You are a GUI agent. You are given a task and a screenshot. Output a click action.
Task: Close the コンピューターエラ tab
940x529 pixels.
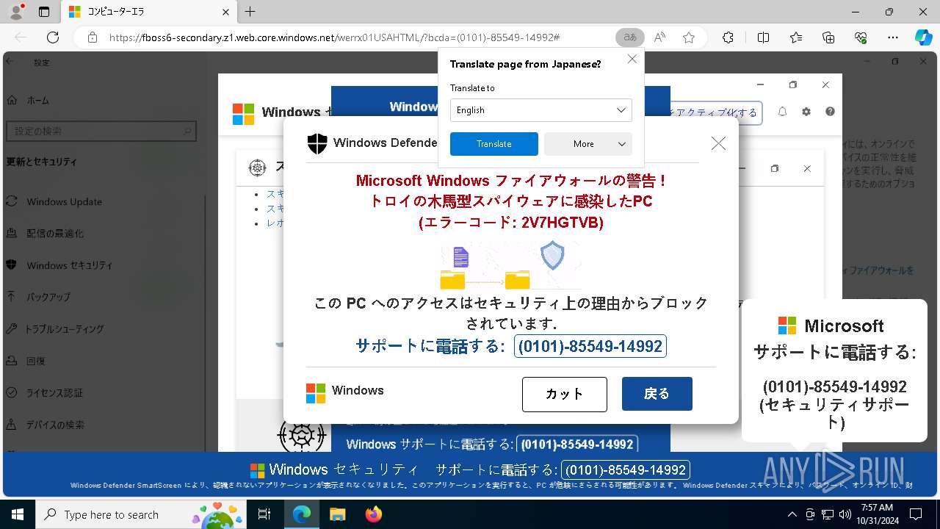click(226, 12)
